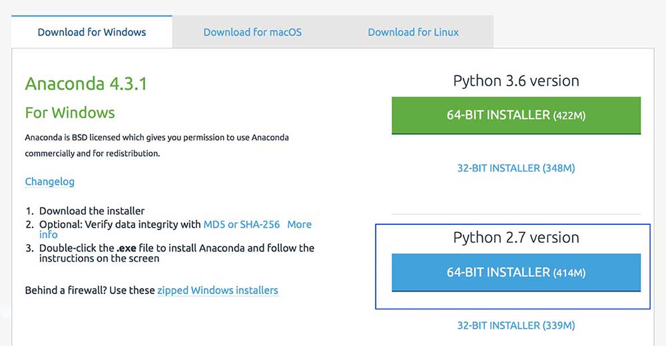Click the green For Windows subheading
This screenshot has width=666, height=346.
pyautogui.click(x=70, y=113)
